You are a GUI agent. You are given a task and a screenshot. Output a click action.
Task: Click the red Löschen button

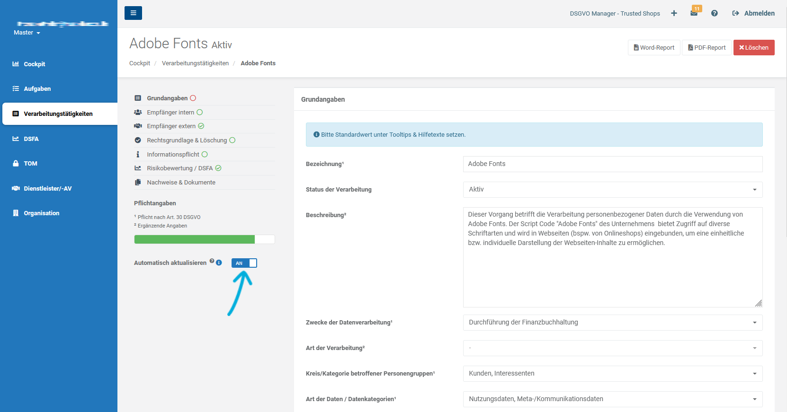[x=754, y=47]
